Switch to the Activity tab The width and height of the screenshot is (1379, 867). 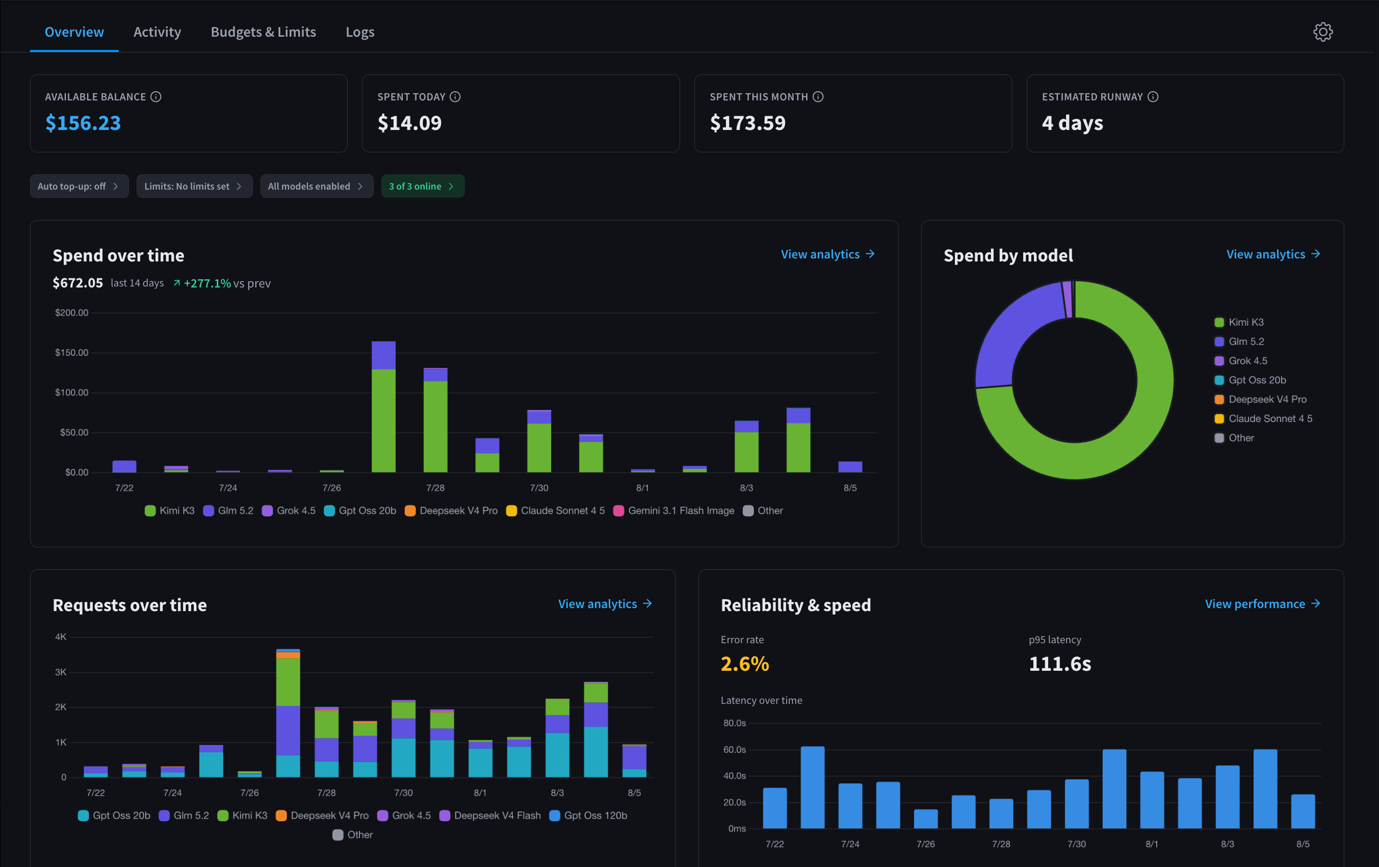pos(157,32)
